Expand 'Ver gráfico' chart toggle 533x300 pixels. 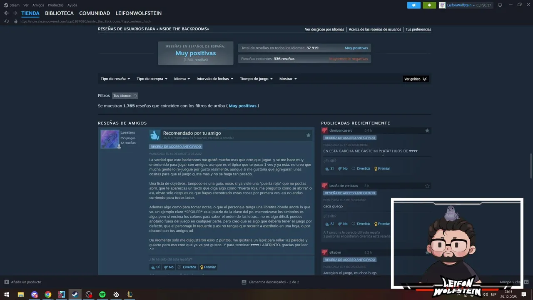coord(416,79)
